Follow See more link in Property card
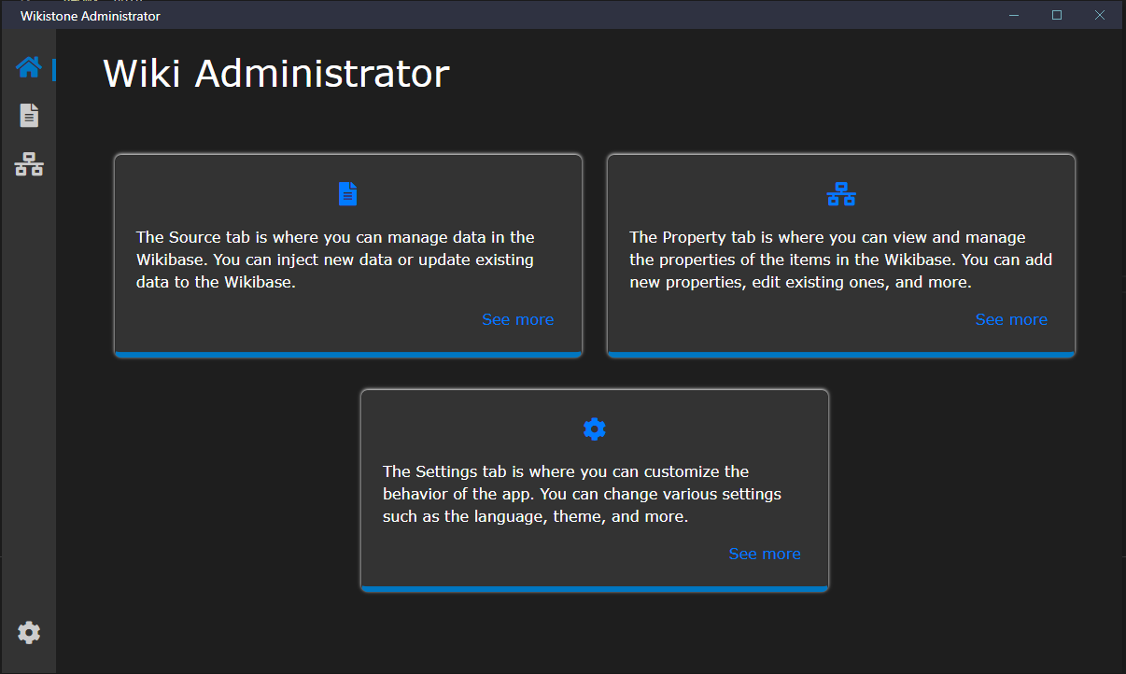 (1011, 319)
